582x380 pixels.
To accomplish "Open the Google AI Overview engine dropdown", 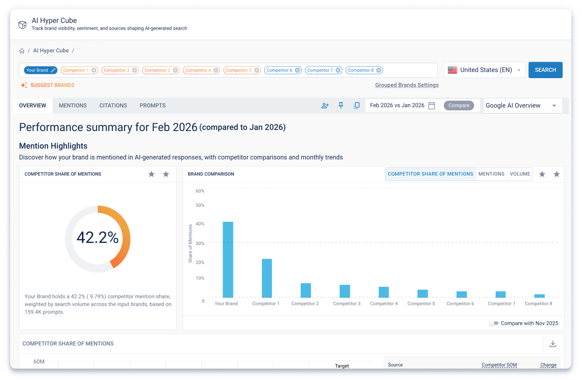I will pyautogui.click(x=523, y=105).
